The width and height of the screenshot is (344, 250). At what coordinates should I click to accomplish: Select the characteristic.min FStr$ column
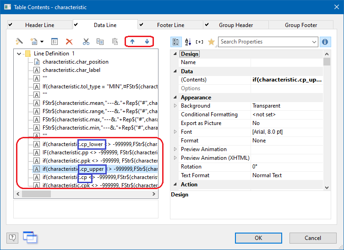point(100,128)
